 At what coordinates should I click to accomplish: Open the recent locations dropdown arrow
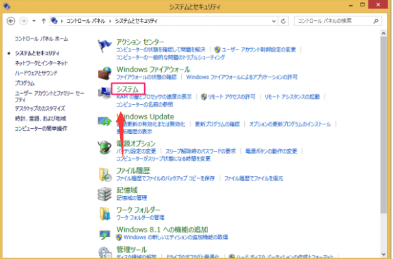click(x=34, y=21)
